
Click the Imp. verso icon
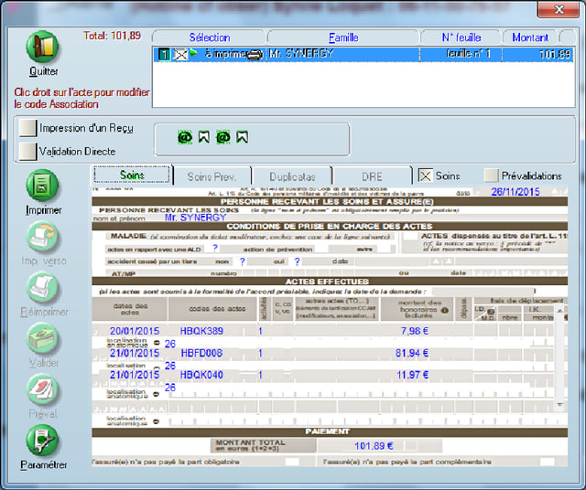[x=43, y=238]
